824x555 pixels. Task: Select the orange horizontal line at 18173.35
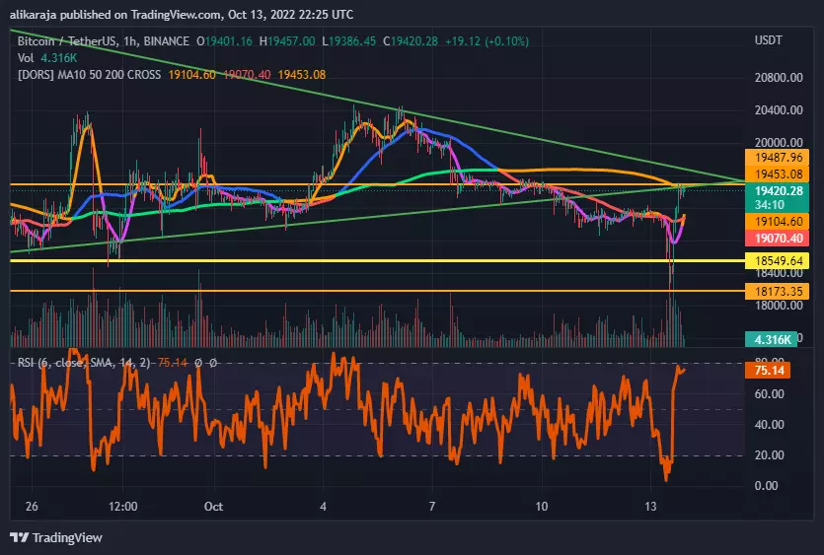click(377, 291)
